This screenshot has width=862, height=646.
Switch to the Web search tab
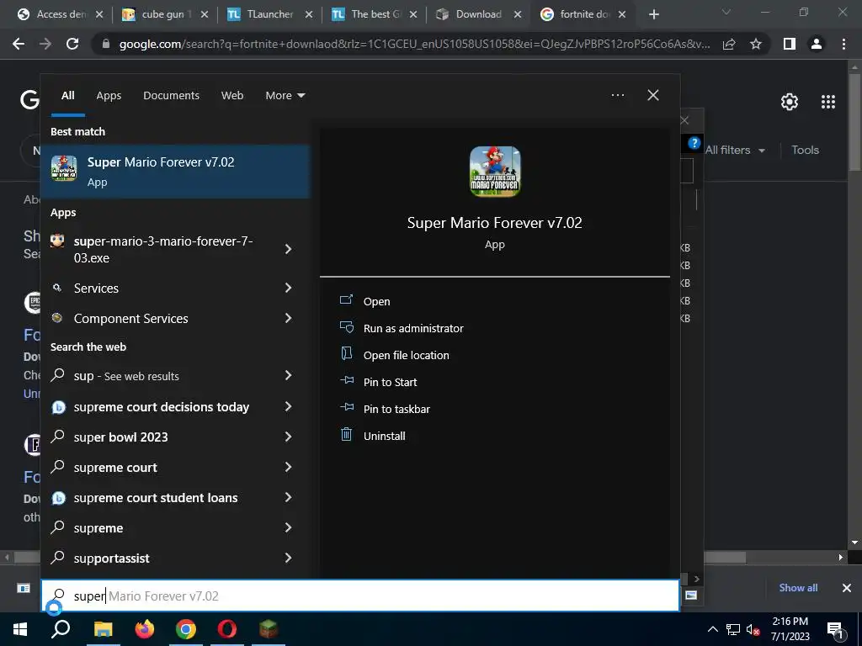coord(232,96)
